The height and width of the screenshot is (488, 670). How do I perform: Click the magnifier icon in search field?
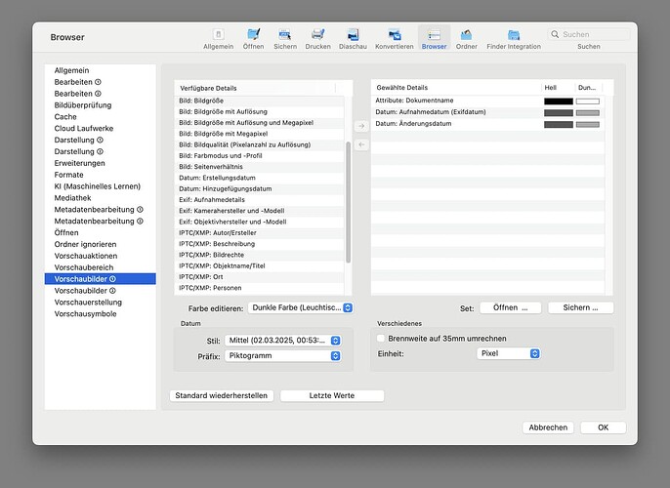pos(555,34)
